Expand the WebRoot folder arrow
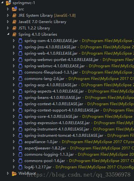Image resolution: width=134 pixels, height=181 pixels. (x=8, y=173)
